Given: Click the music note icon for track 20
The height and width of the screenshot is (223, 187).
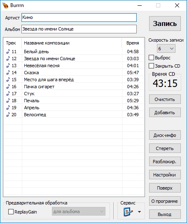Looking at the screenshot, I should [x=8, y=115].
